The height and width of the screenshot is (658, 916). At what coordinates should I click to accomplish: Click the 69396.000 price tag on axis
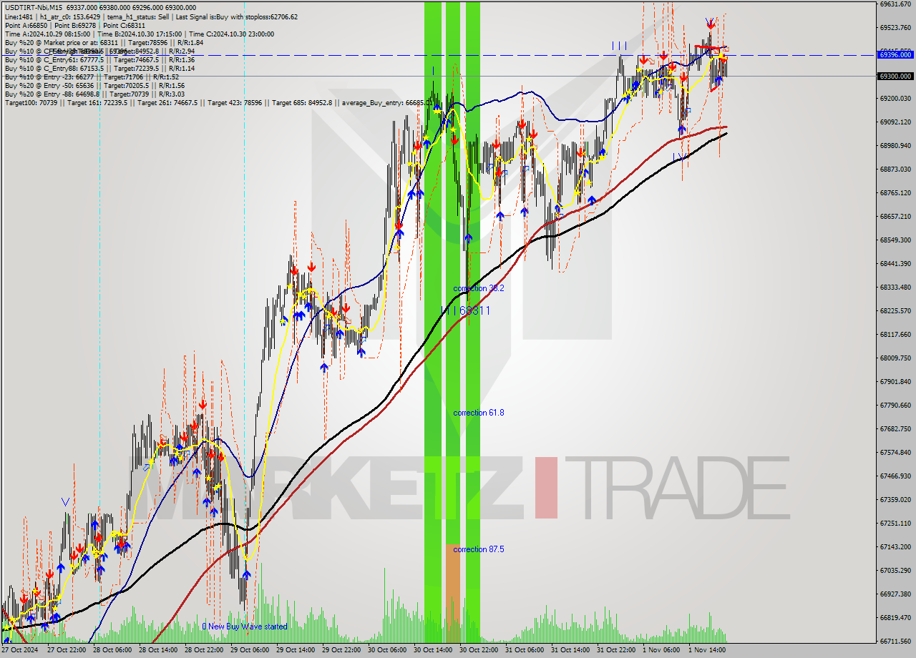click(896, 54)
